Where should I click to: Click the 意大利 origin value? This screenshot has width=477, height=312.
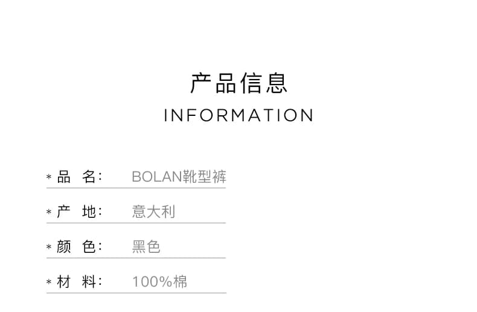(x=153, y=212)
